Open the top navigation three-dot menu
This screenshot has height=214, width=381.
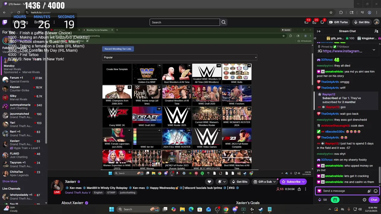pos(54,22)
